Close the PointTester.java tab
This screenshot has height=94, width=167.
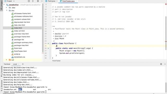pos(76,1)
